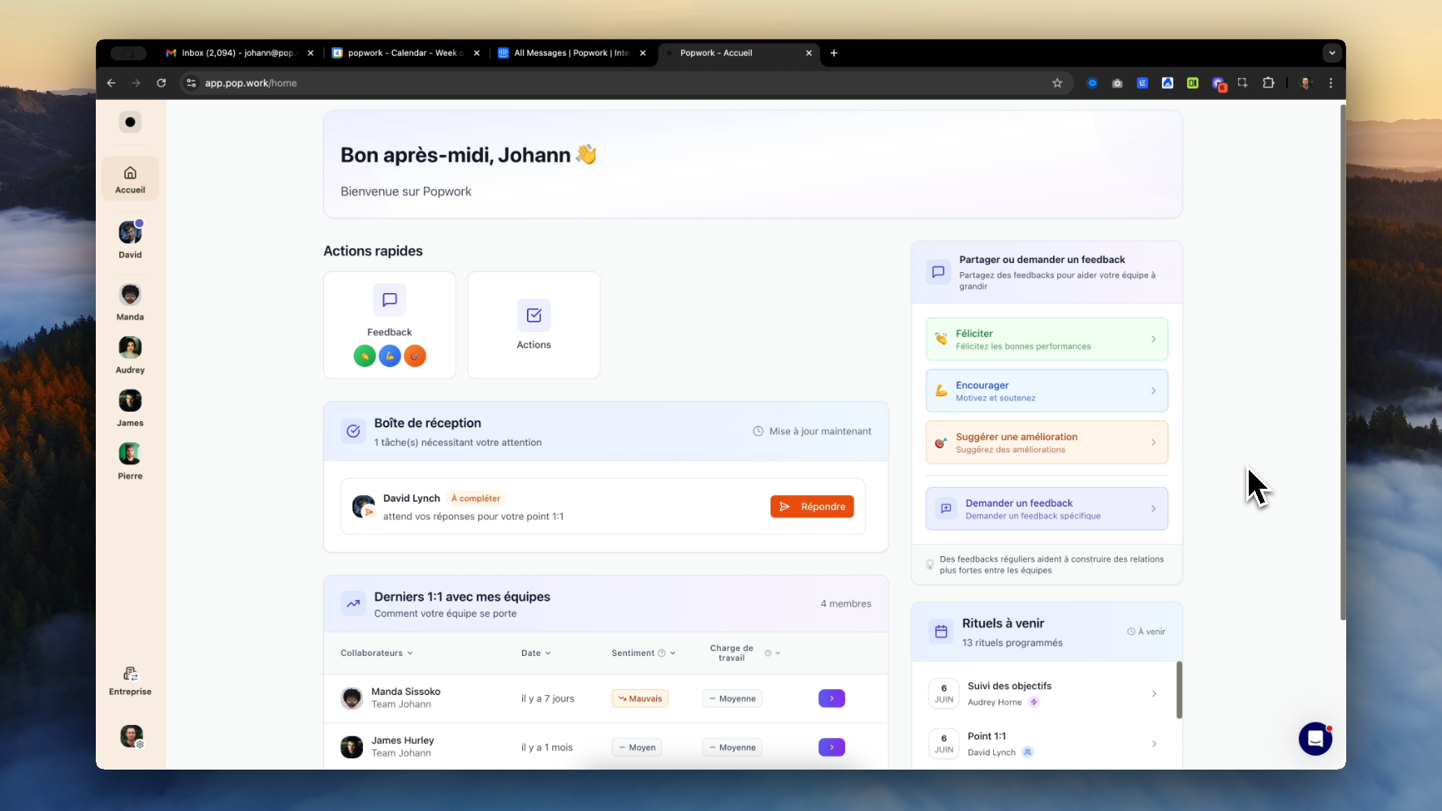Image resolution: width=1442 pixels, height=811 pixels.
Task: Bookmark this page with the star icon
Action: pyautogui.click(x=1057, y=83)
